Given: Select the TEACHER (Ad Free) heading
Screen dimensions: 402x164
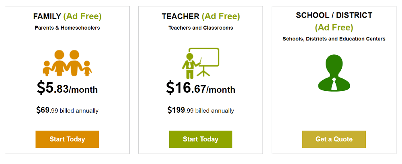Looking at the screenshot, I should 201,16.
